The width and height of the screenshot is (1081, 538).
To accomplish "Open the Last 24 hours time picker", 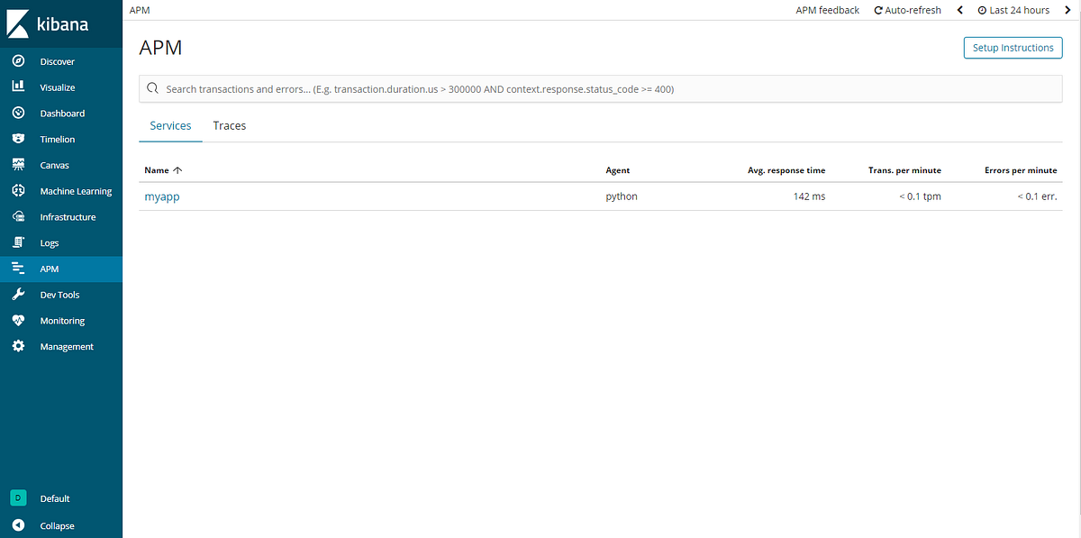I will [1013, 10].
